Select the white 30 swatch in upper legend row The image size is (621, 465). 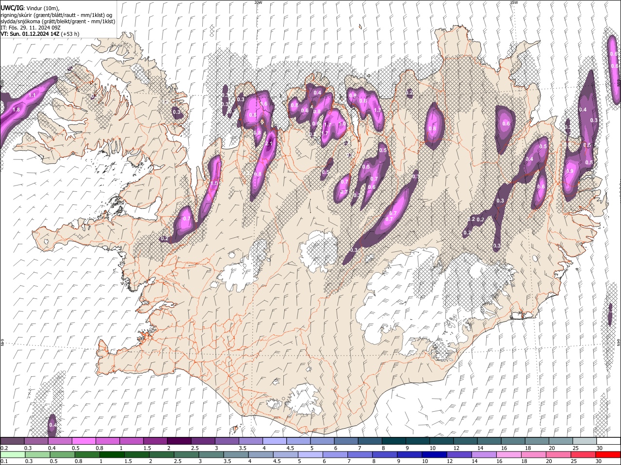pyautogui.click(x=608, y=441)
